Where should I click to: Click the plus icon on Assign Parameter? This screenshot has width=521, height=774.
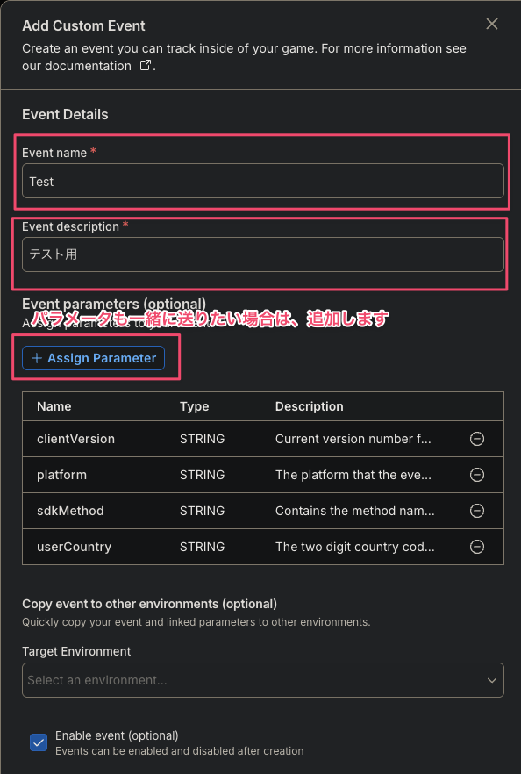37,358
